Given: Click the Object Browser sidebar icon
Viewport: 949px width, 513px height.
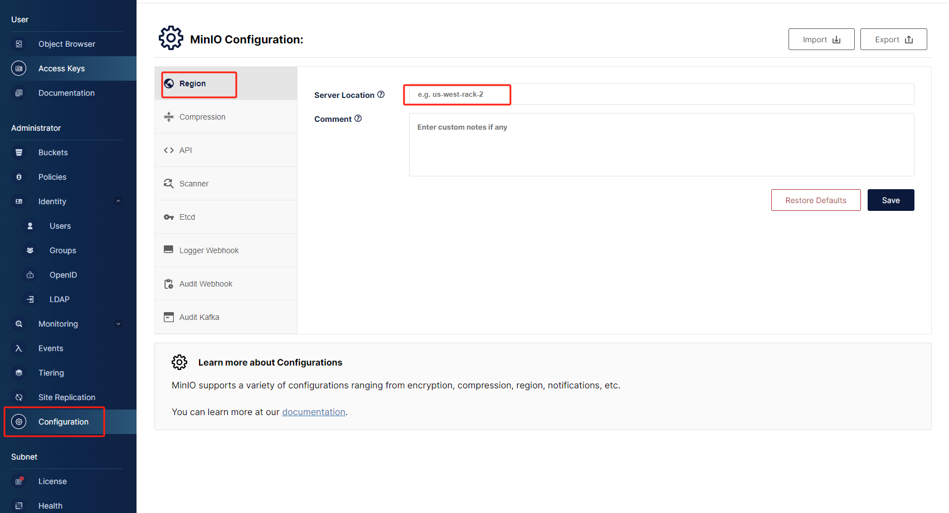Looking at the screenshot, I should 19,44.
